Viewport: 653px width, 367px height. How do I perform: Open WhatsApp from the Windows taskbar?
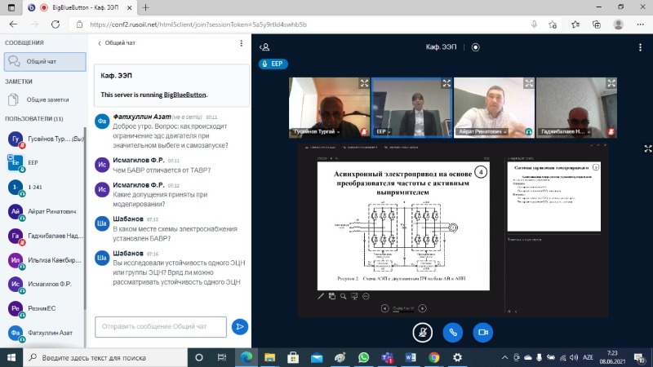tap(363, 357)
